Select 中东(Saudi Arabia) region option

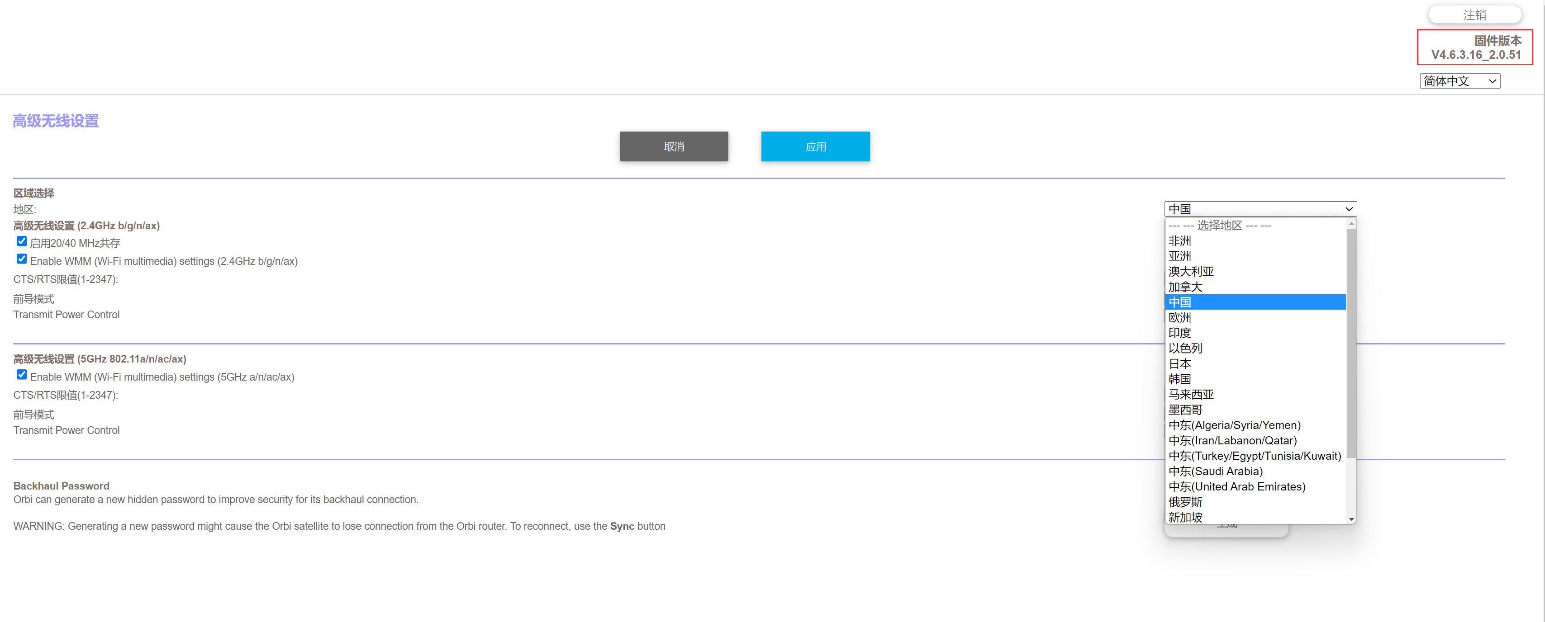[x=1215, y=471]
